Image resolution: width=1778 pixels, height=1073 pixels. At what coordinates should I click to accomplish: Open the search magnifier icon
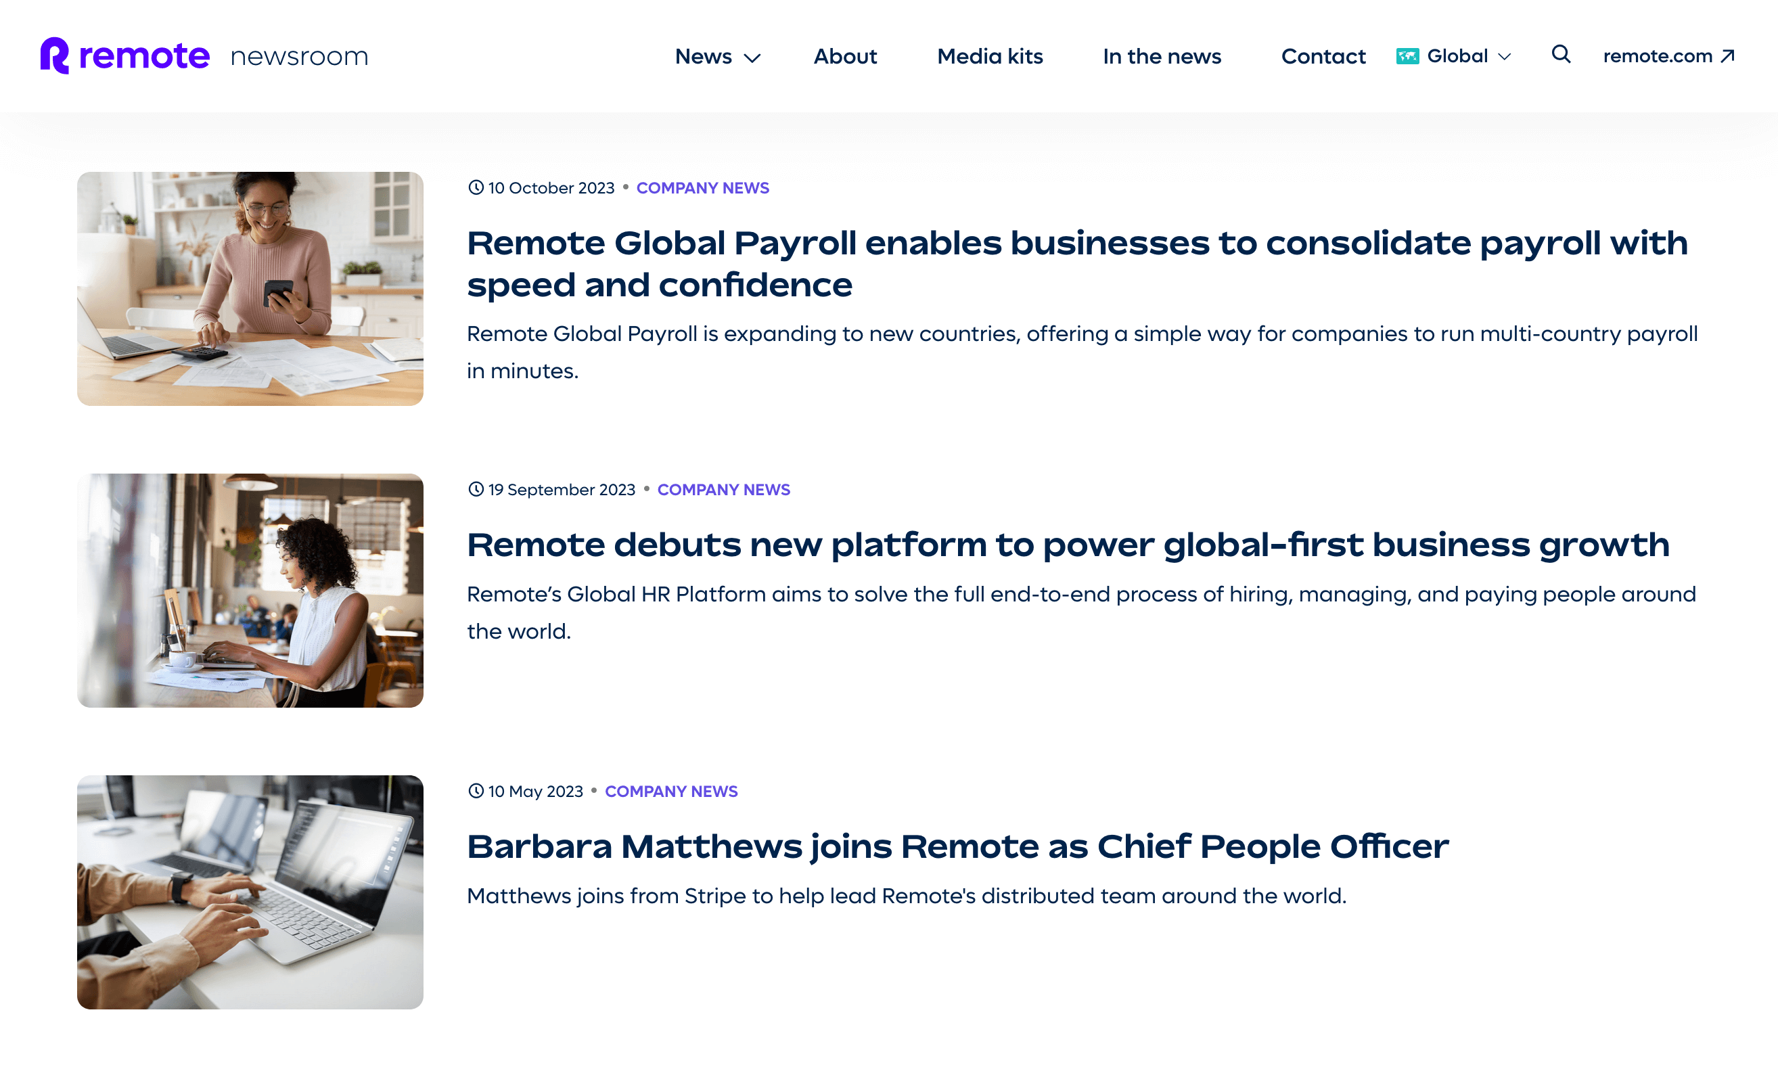1560,55
